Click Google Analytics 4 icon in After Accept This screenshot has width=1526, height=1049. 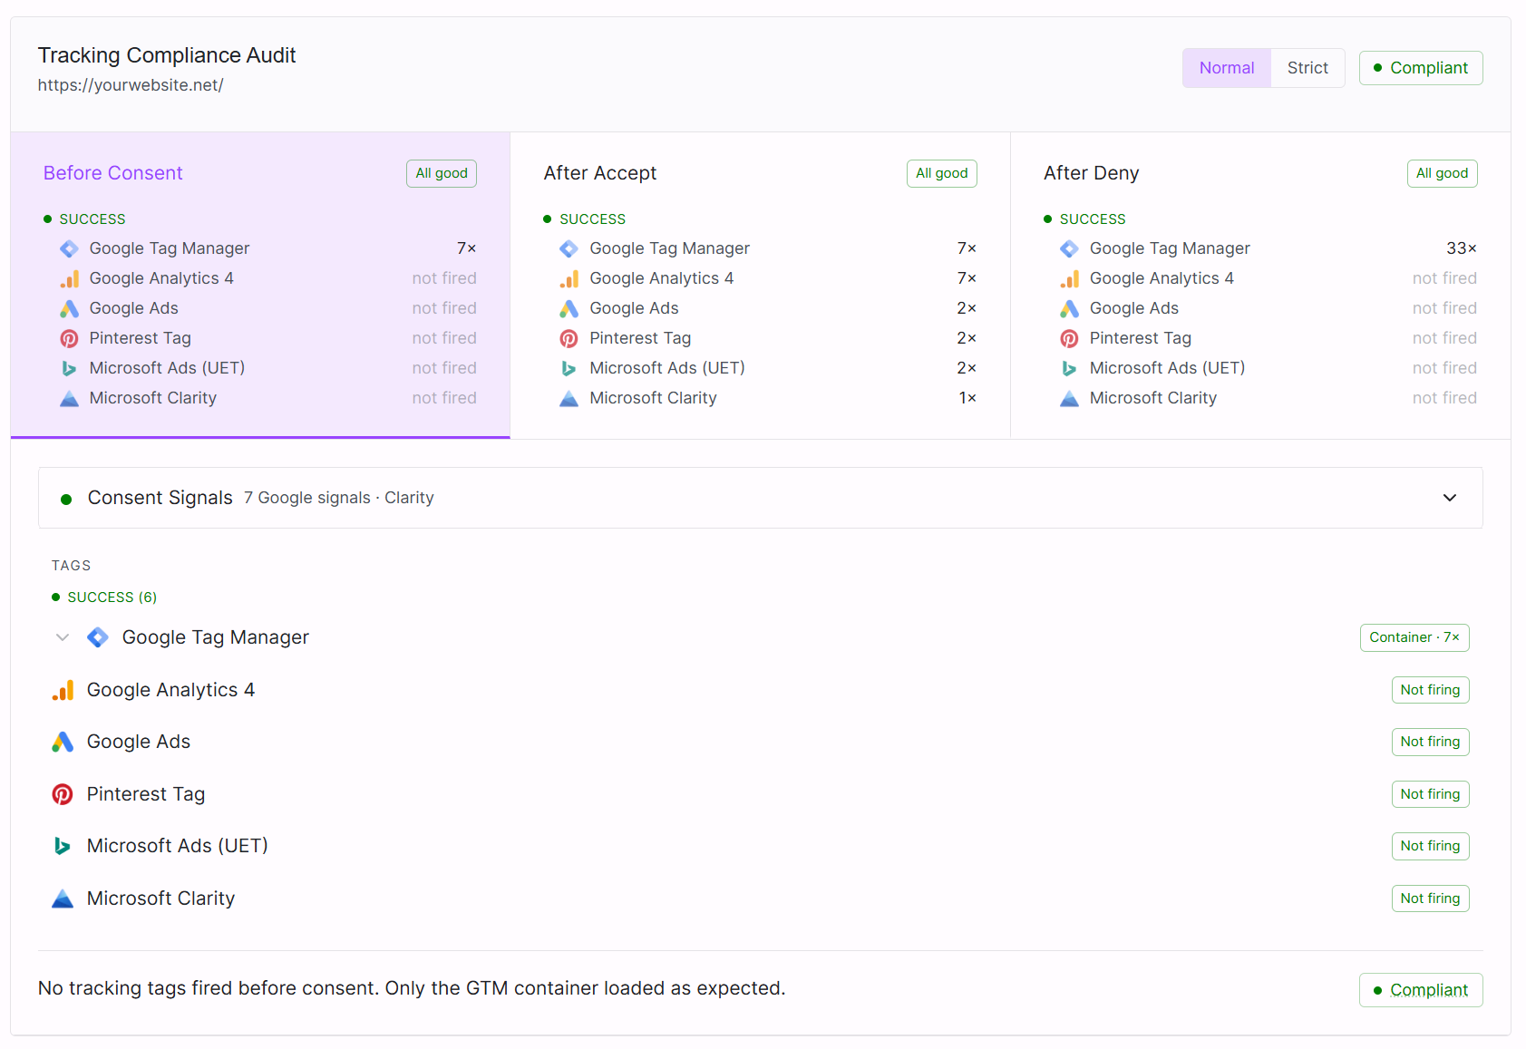(x=569, y=278)
